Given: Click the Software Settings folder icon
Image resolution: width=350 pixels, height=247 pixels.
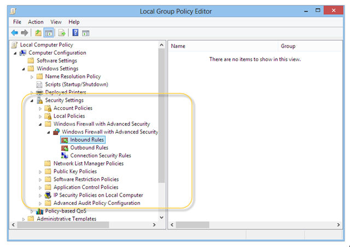Looking at the screenshot, I should [x=31, y=61].
